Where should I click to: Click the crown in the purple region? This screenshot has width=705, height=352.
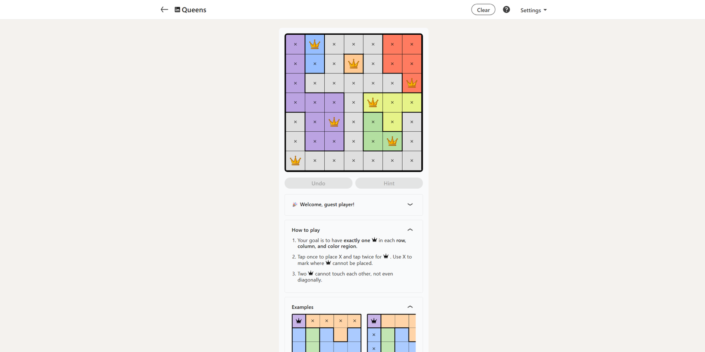(334, 122)
